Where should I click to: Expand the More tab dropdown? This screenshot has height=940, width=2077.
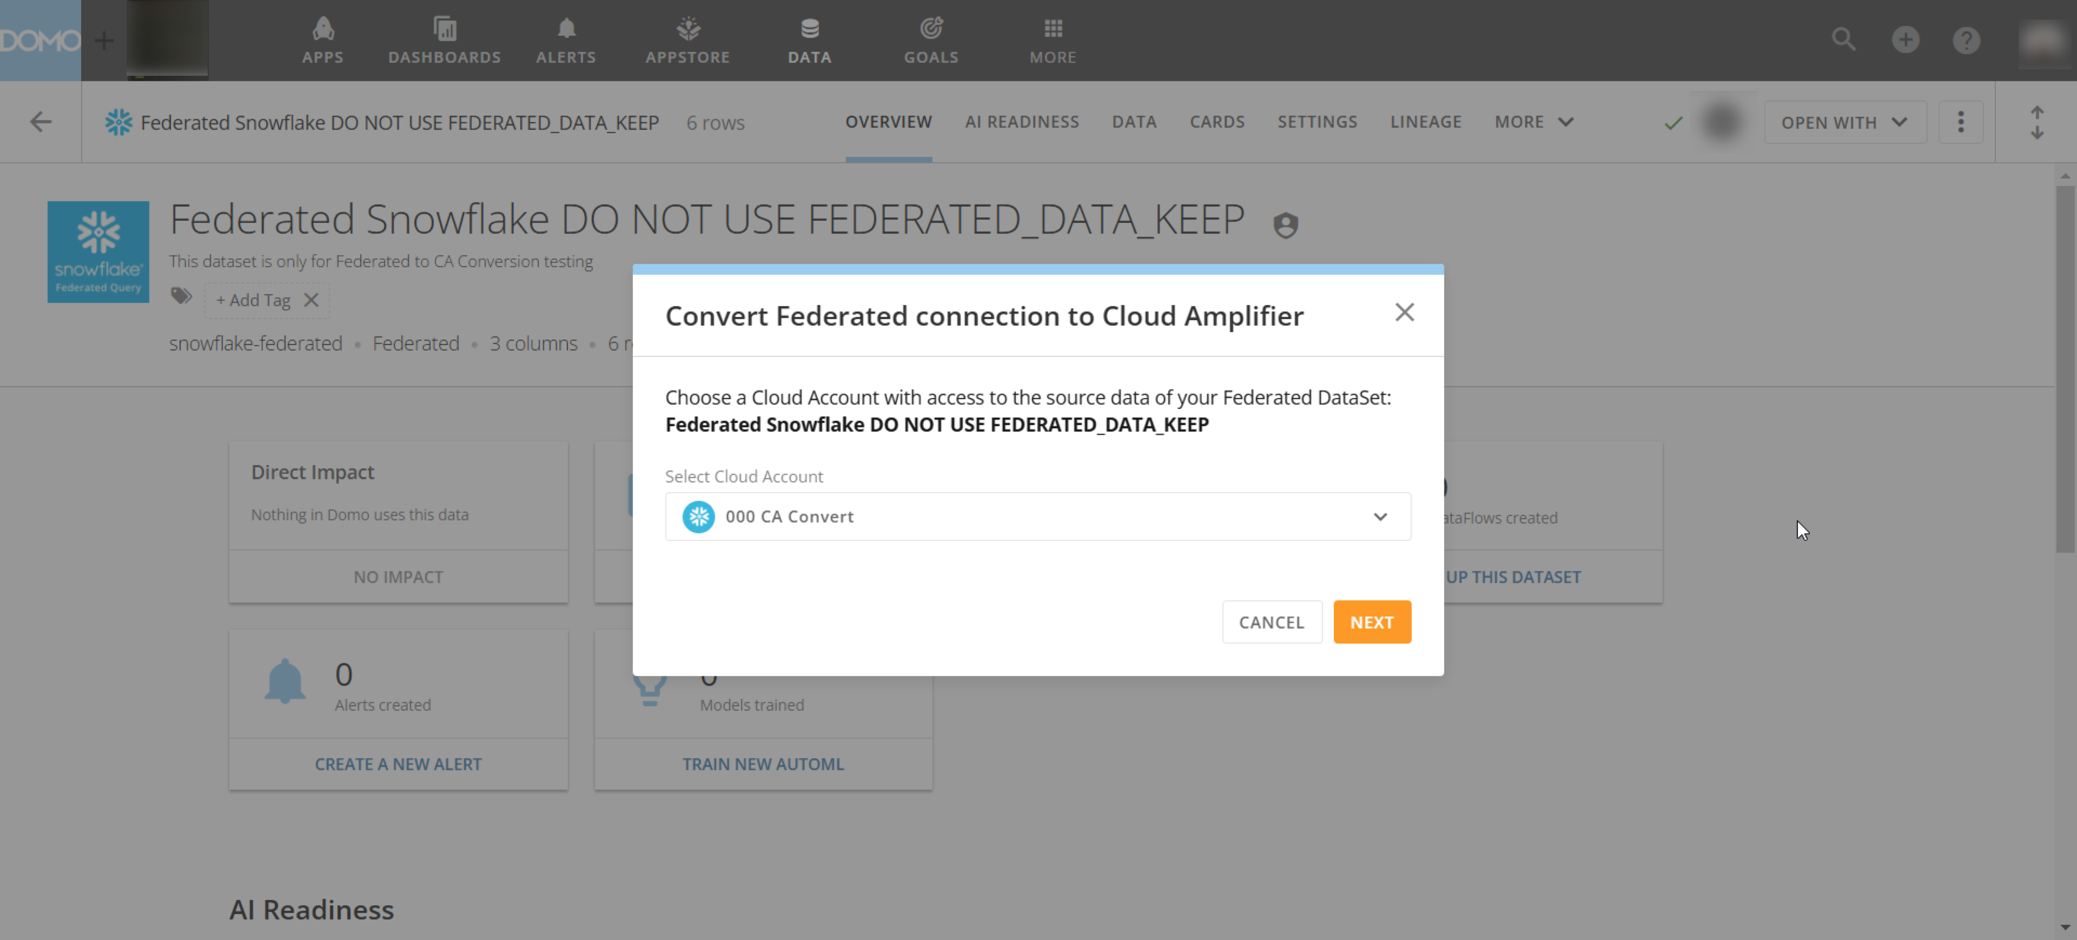[1533, 122]
